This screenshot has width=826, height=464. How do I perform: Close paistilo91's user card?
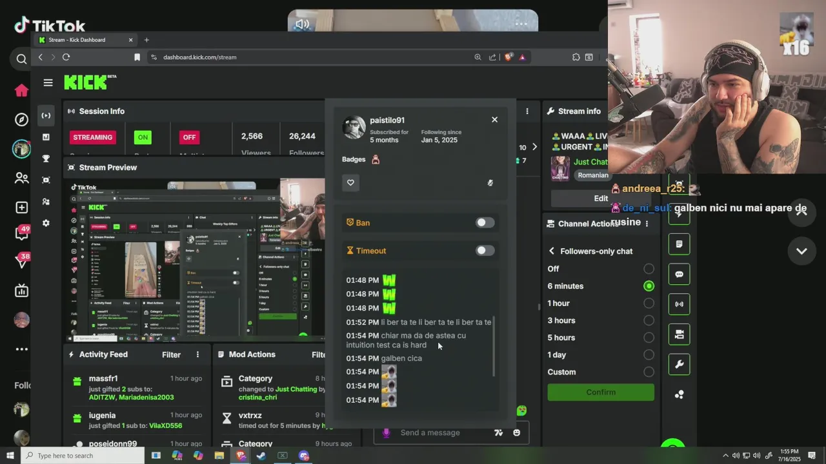(494, 120)
